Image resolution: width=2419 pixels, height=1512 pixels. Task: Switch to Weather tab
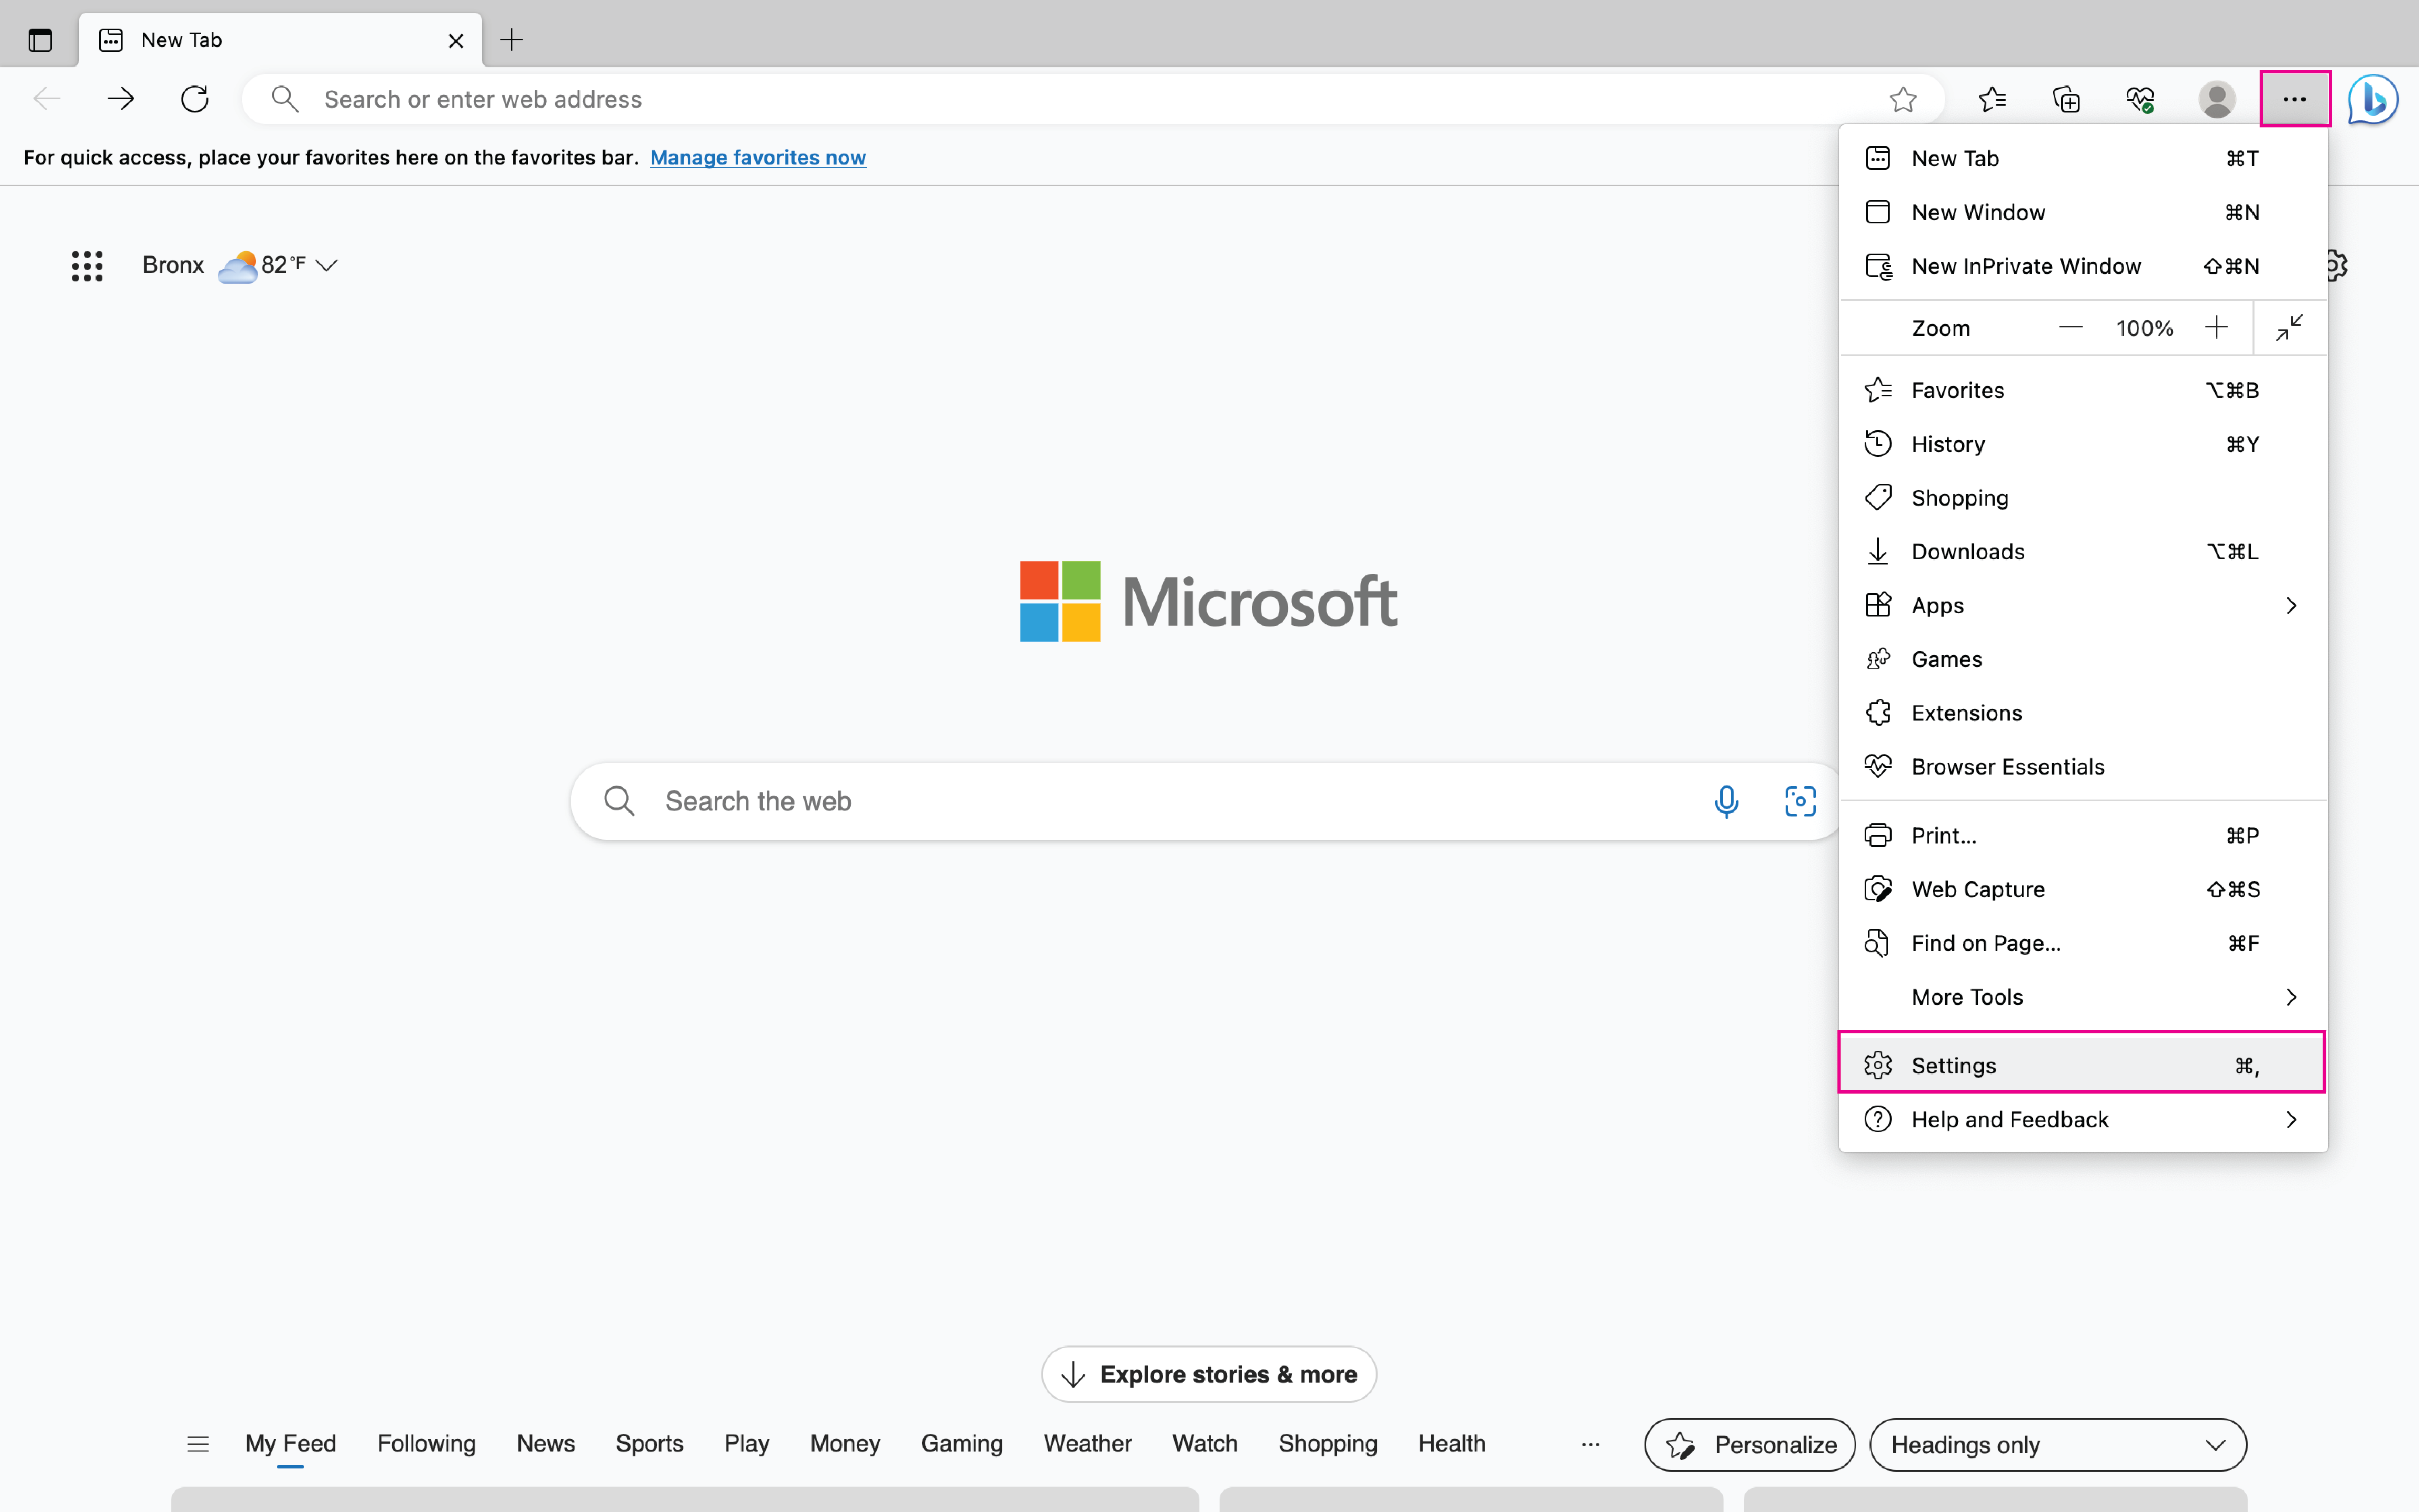[1088, 1443]
